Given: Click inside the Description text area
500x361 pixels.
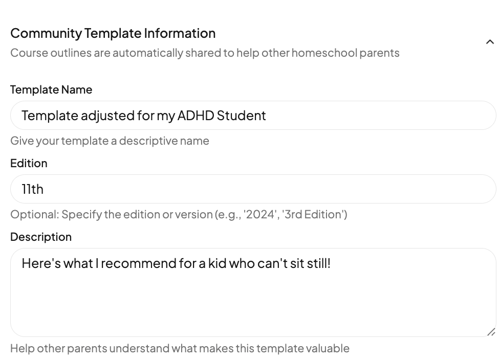Looking at the screenshot, I should coord(253,302).
